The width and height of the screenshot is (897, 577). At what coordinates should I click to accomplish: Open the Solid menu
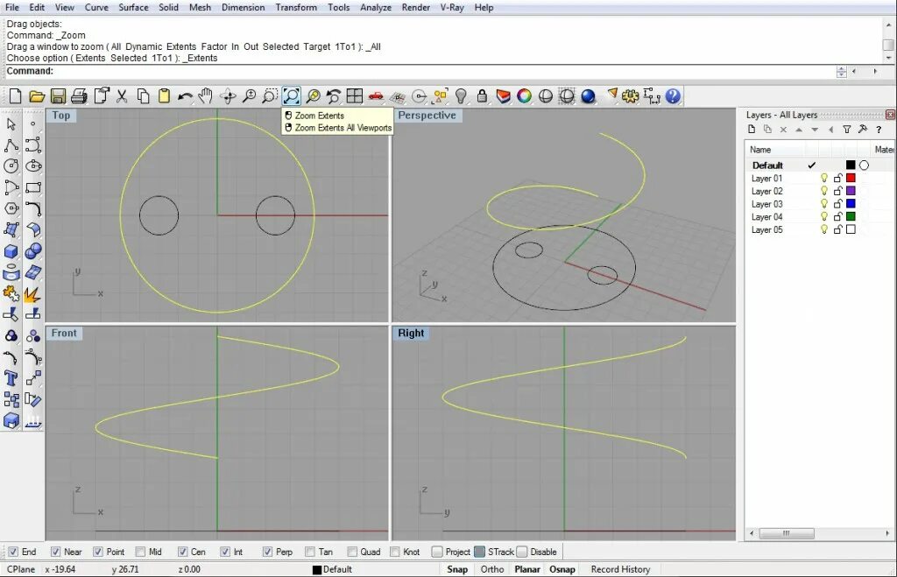(x=168, y=7)
